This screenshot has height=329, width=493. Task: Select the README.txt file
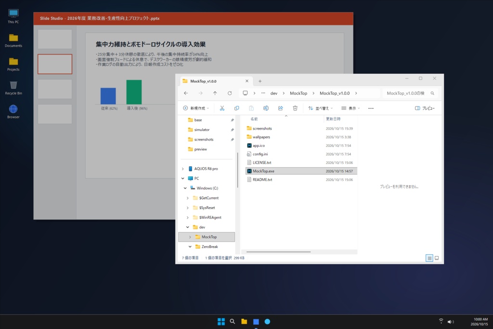301,180
